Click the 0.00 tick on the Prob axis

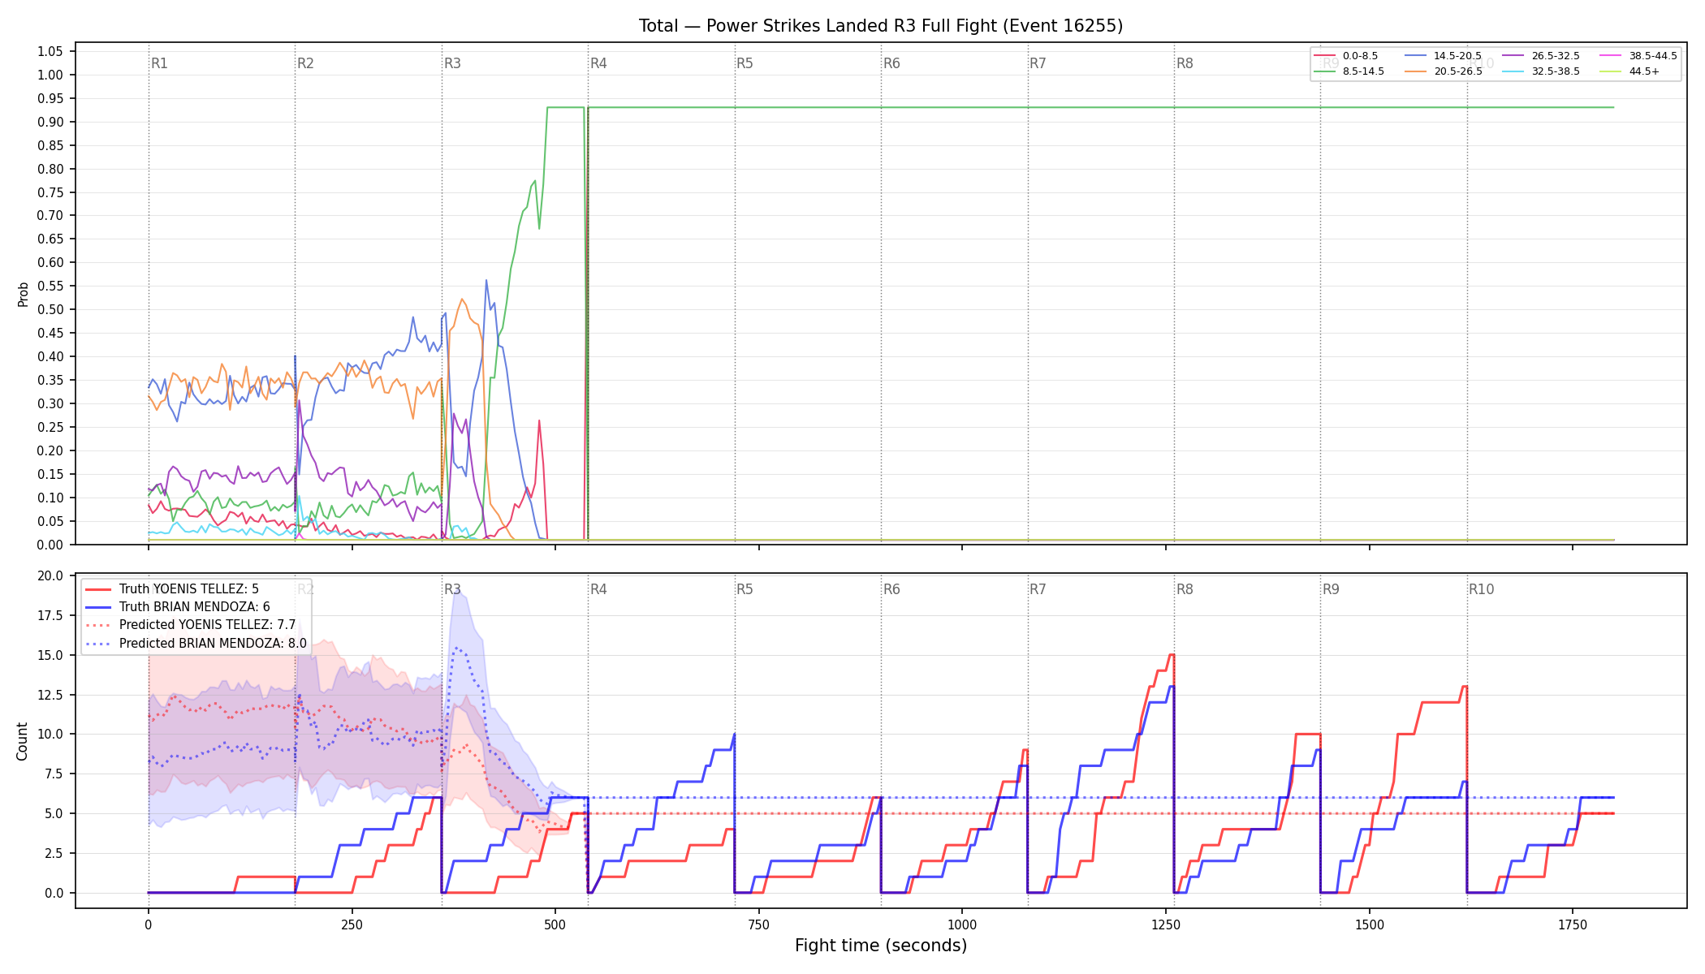tap(50, 545)
